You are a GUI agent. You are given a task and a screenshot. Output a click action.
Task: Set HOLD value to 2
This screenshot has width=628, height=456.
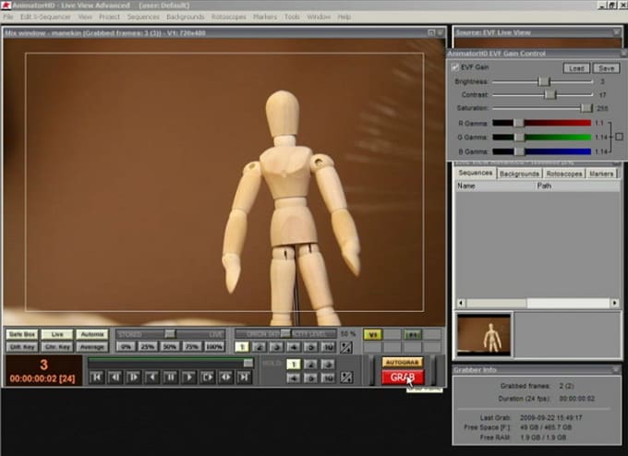coord(311,365)
